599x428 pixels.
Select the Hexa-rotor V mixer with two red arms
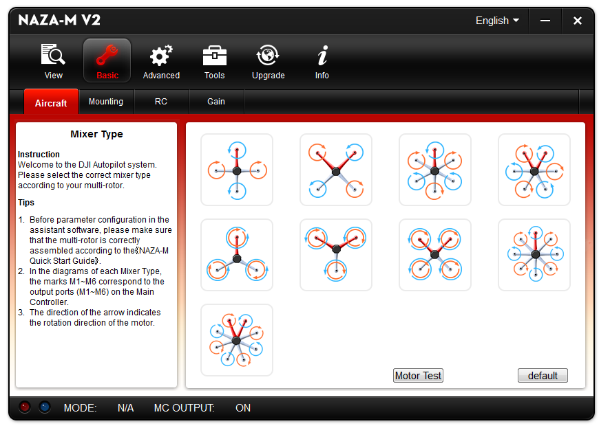[x=534, y=170]
